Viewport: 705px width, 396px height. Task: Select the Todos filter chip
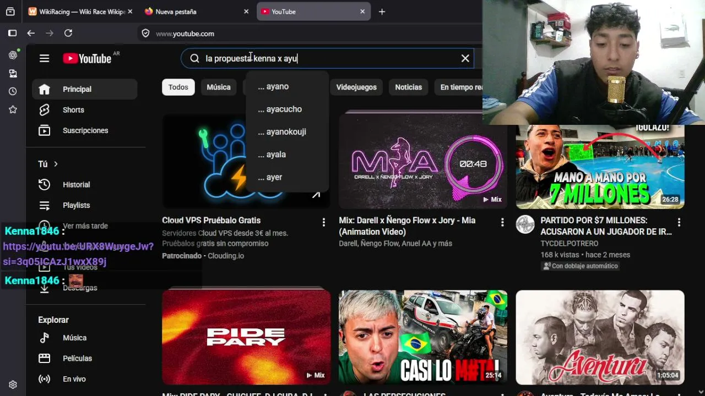click(x=178, y=87)
